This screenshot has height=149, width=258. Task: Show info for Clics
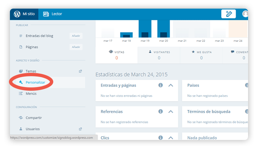(161, 138)
